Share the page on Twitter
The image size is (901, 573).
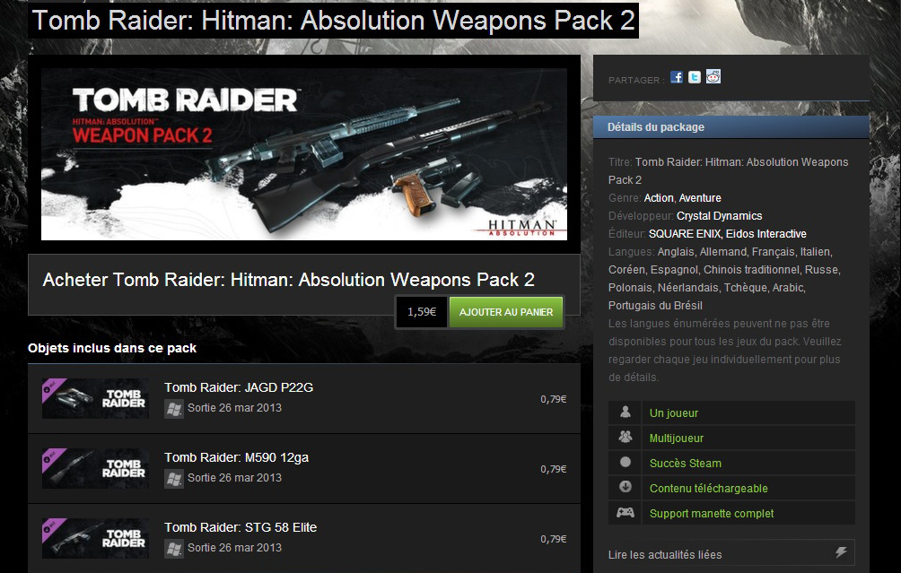click(695, 77)
